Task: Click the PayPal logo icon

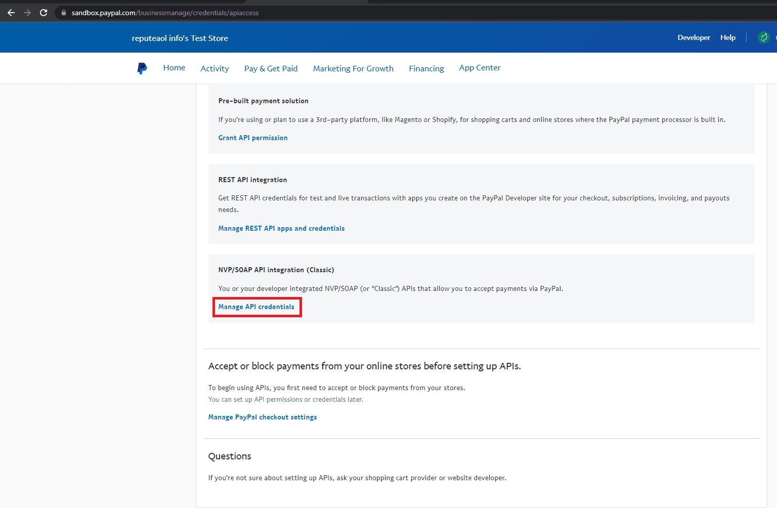Action: coord(142,68)
